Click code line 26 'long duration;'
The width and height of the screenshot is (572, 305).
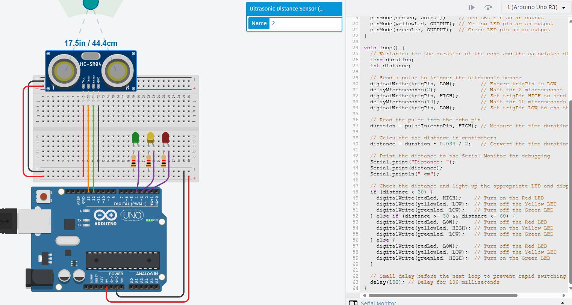pyautogui.click(x=392, y=60)
